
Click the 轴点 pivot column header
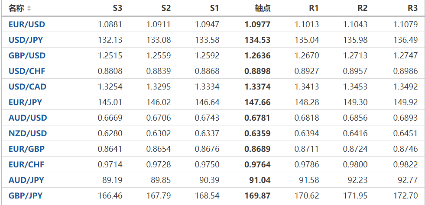[263, 8]
